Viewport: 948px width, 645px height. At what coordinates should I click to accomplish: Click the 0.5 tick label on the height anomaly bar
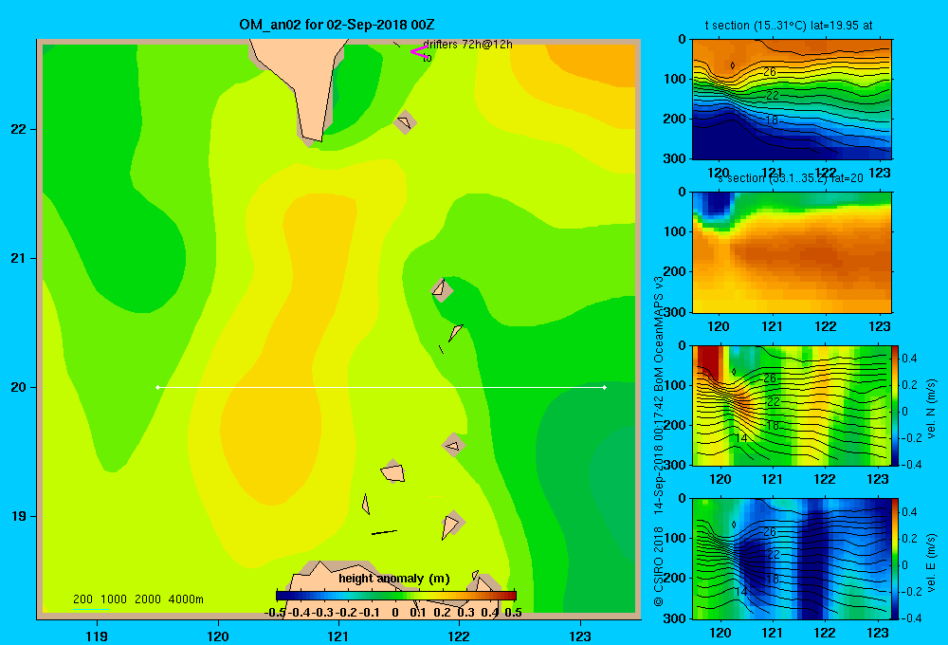tap(513, 613)
